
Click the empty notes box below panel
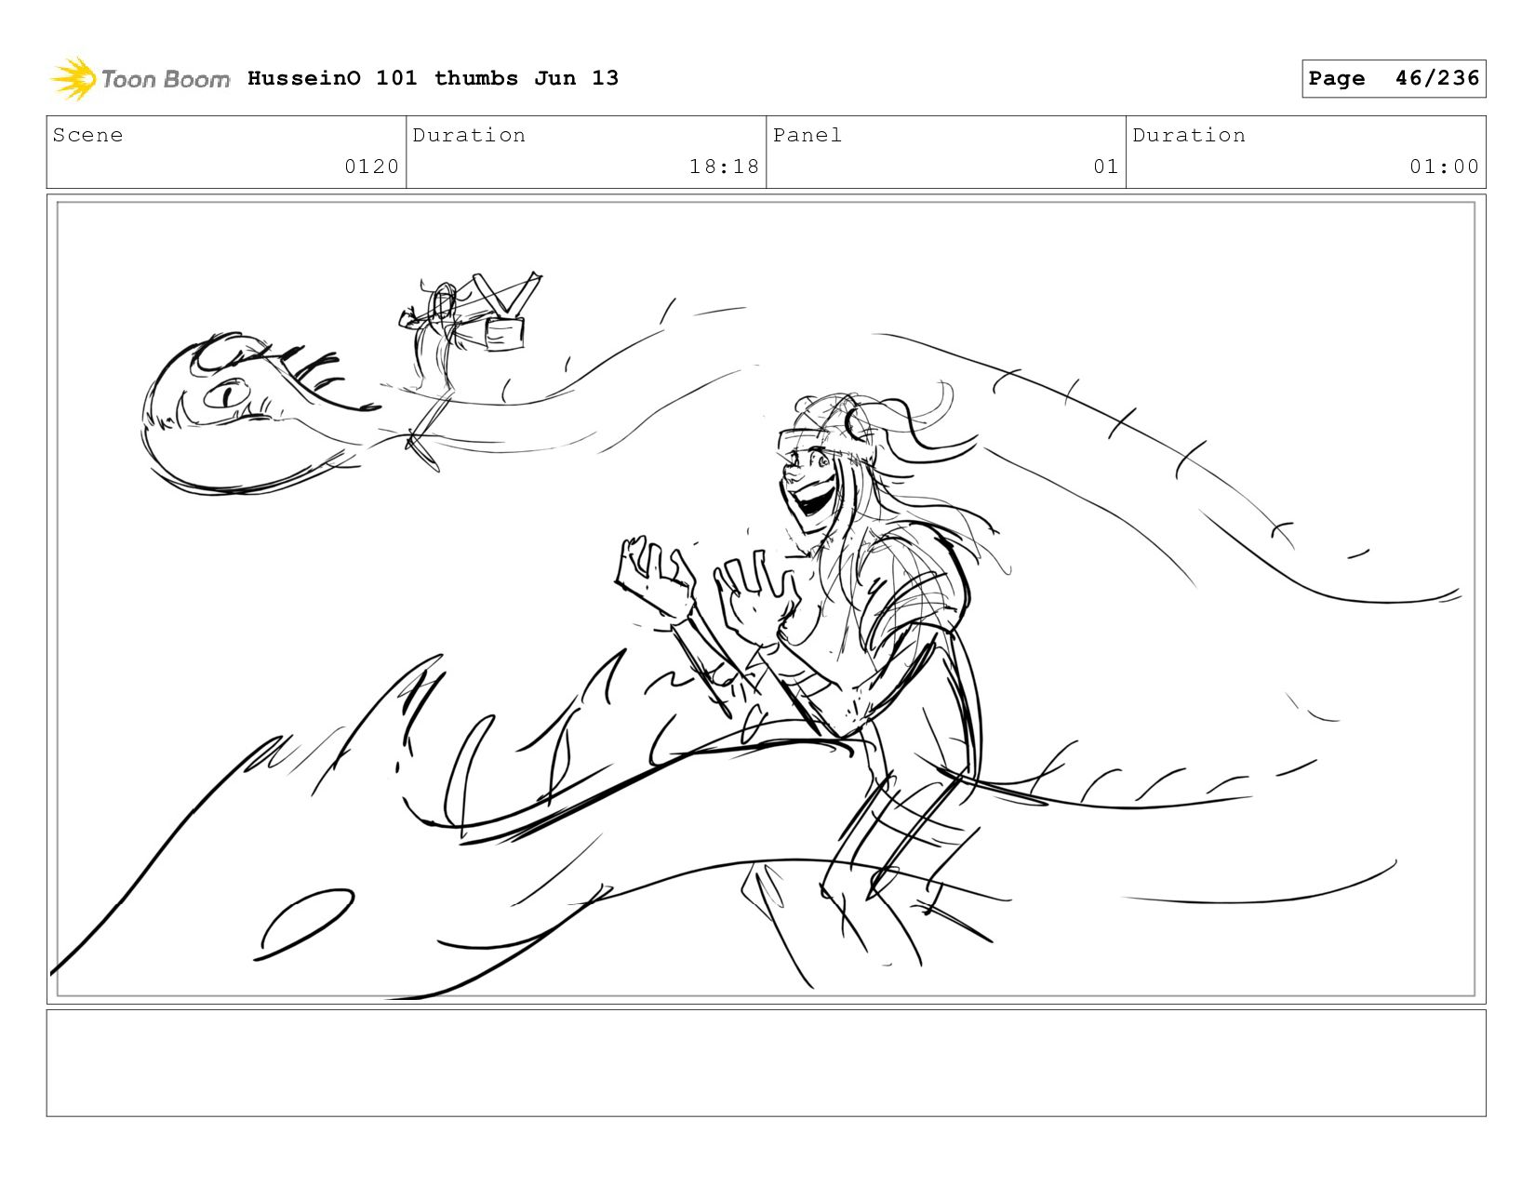pos(766,1063)
